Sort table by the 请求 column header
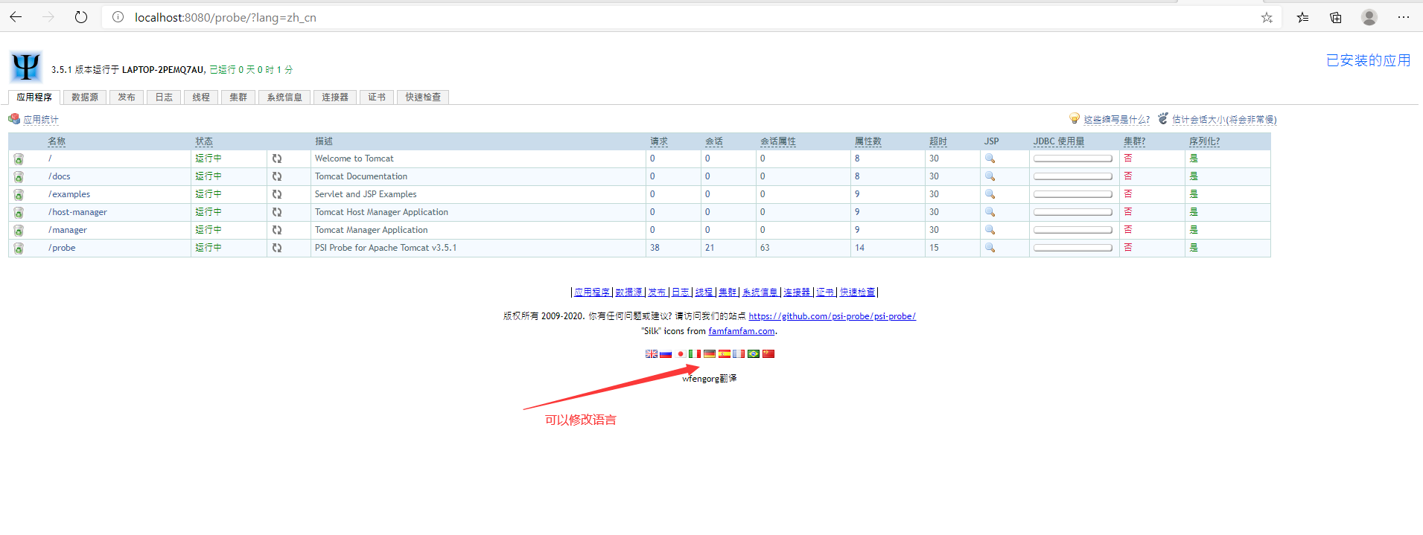This screenshot has width=1423, height=535. pyautogui.click(x=659, y=141)
